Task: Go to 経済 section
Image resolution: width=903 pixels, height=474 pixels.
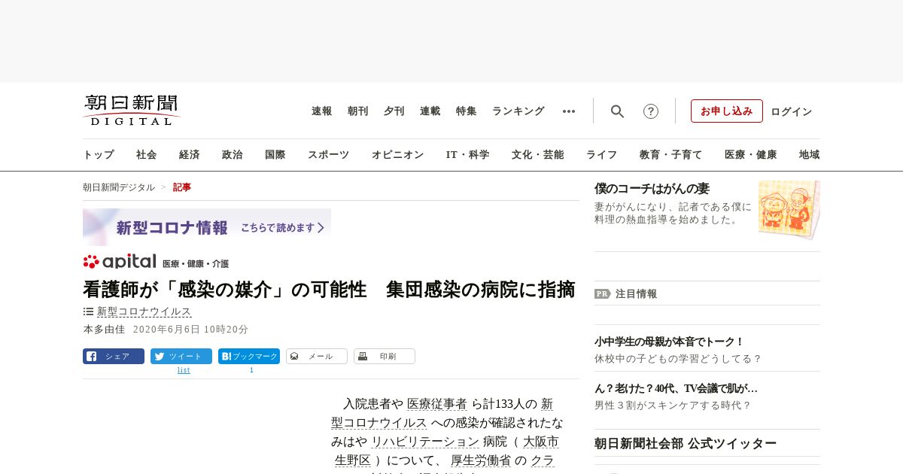Action: pyautogui.click(x=190, y=155)
